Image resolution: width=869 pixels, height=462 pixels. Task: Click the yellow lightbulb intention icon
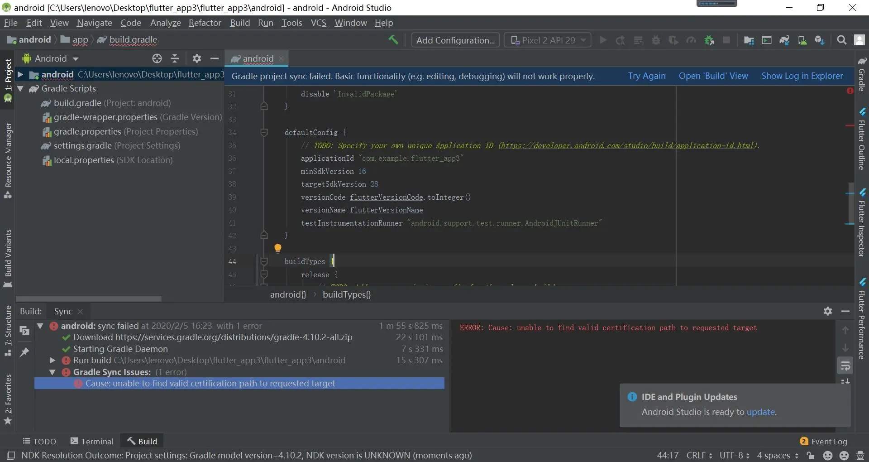(278, 248)
